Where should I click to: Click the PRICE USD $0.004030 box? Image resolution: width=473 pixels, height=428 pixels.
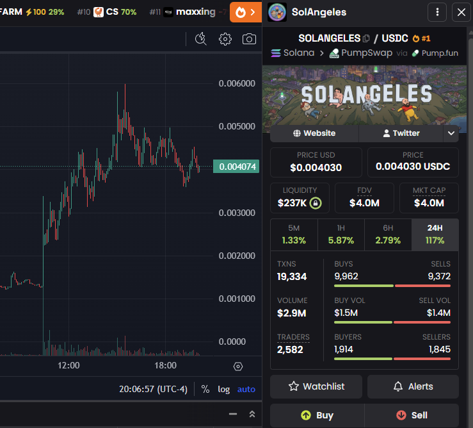click(316, 162)
